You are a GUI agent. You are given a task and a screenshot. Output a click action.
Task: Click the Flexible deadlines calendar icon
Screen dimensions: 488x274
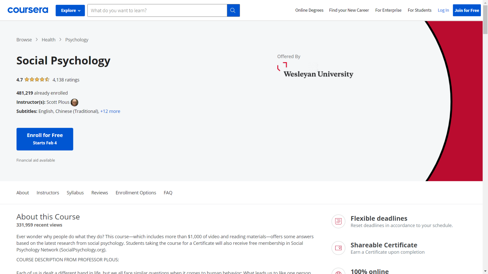[338, 221]
